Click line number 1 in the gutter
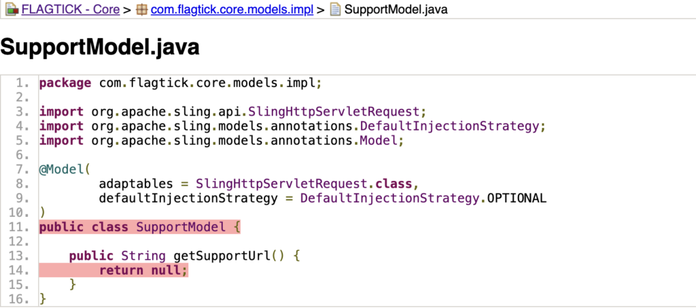Image resolution: width=696 pixels, height=308 pixels. point(23,83)
